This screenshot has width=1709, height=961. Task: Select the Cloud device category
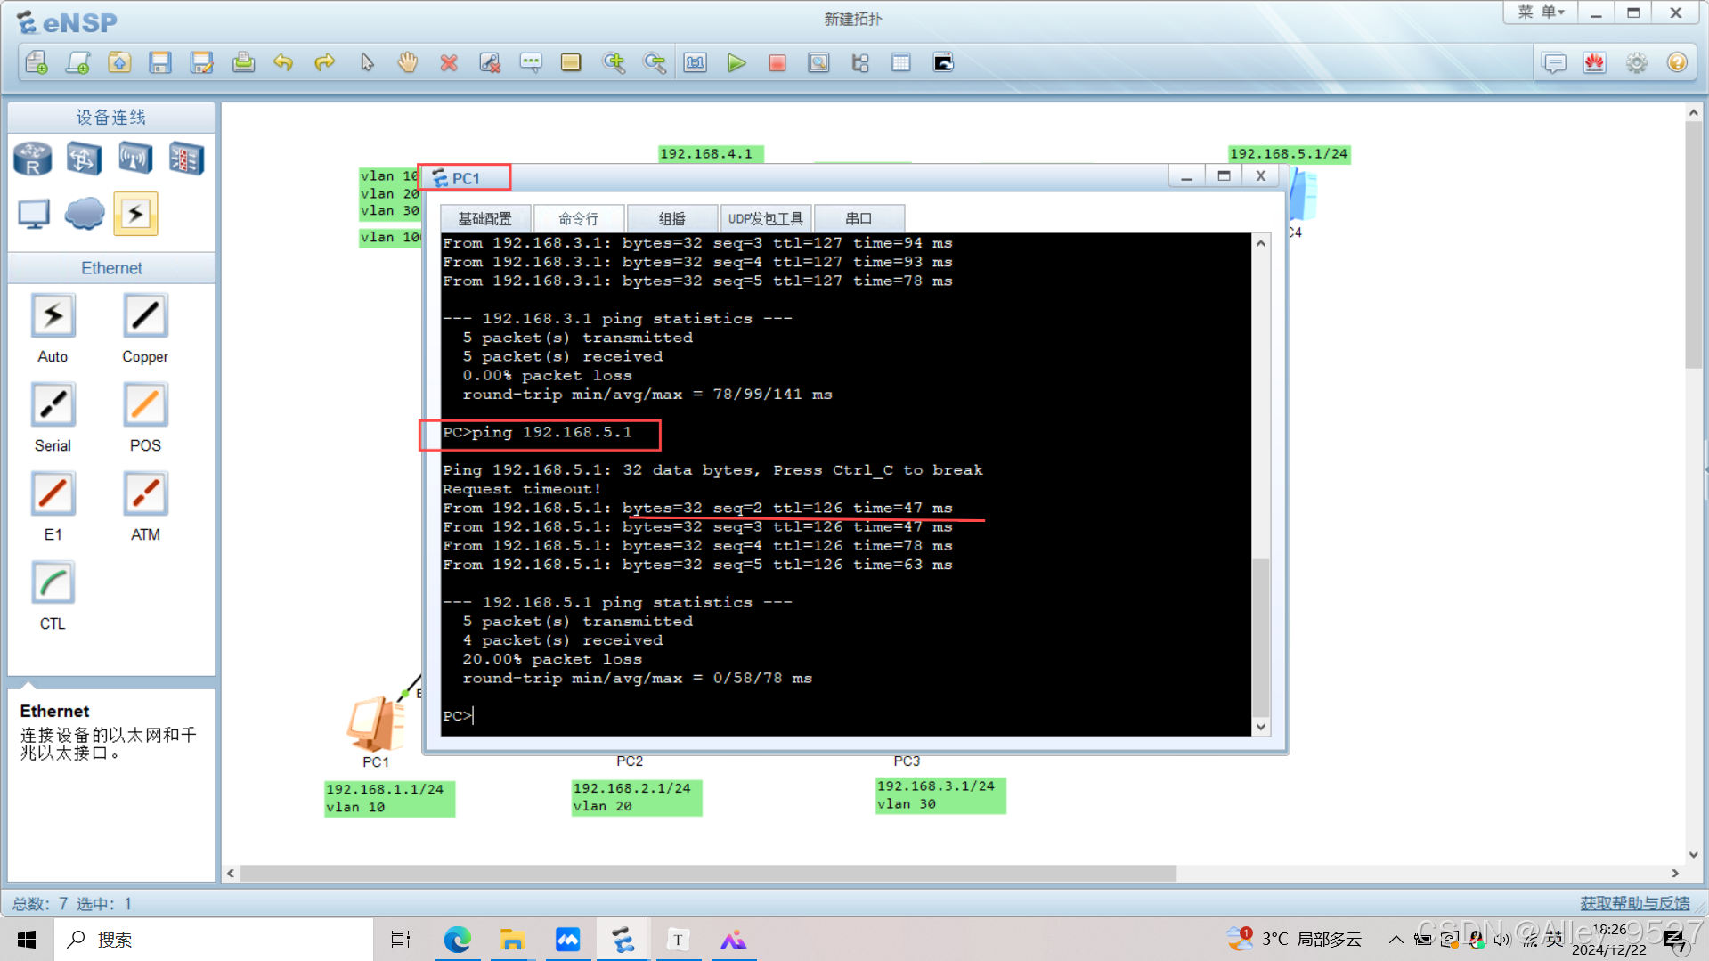[x=85, y=214]
